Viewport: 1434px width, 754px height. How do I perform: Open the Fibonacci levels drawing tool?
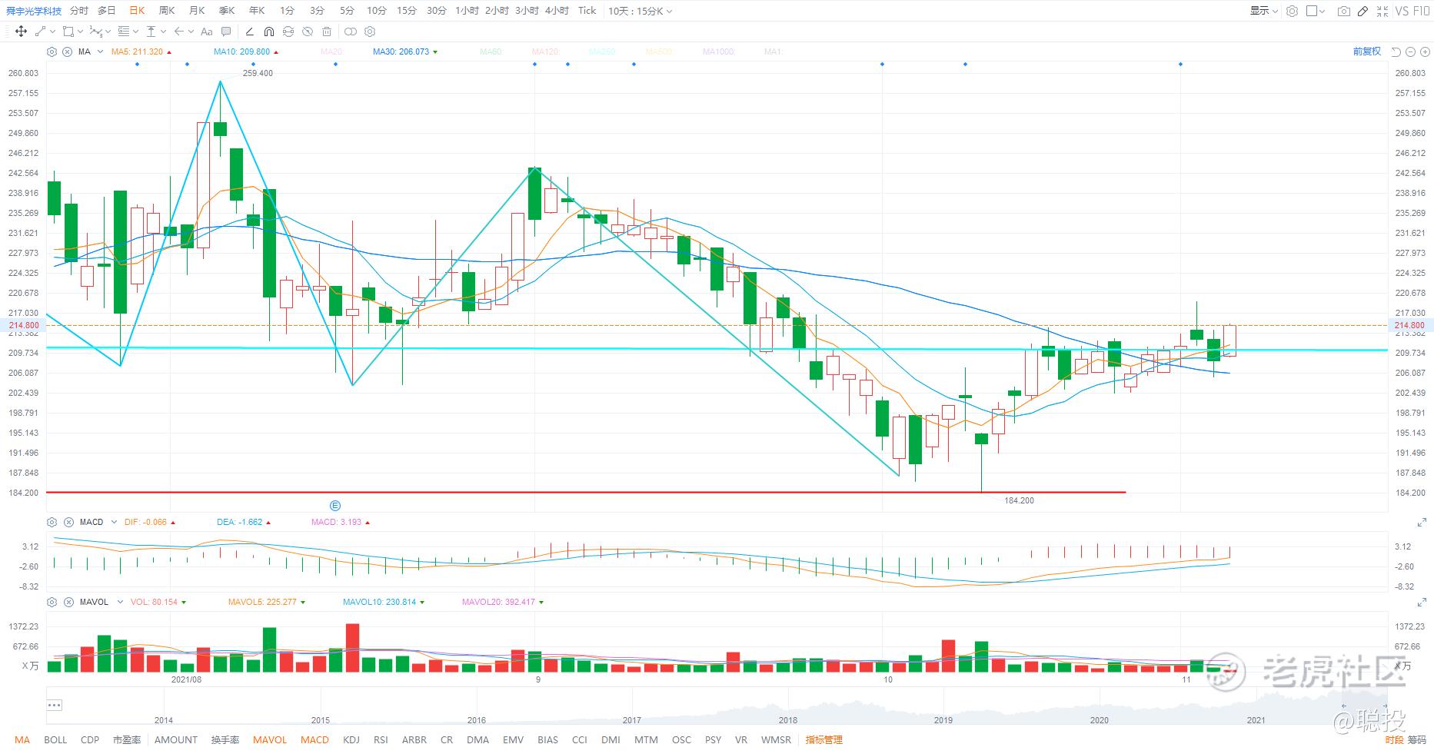[123, 32]
